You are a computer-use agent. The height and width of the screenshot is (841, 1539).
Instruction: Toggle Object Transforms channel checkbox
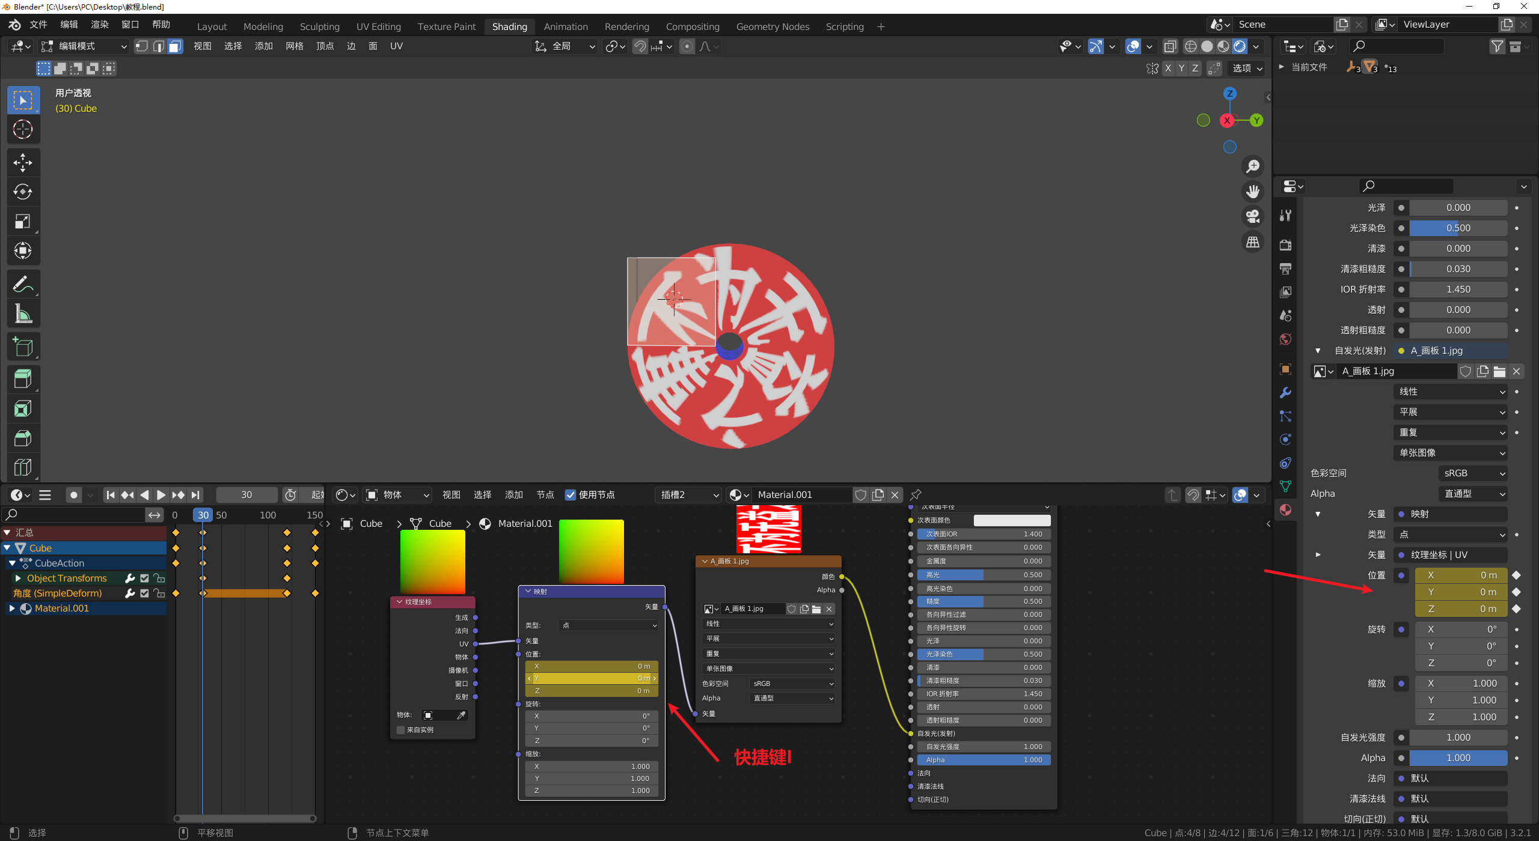tap(144, 578)
